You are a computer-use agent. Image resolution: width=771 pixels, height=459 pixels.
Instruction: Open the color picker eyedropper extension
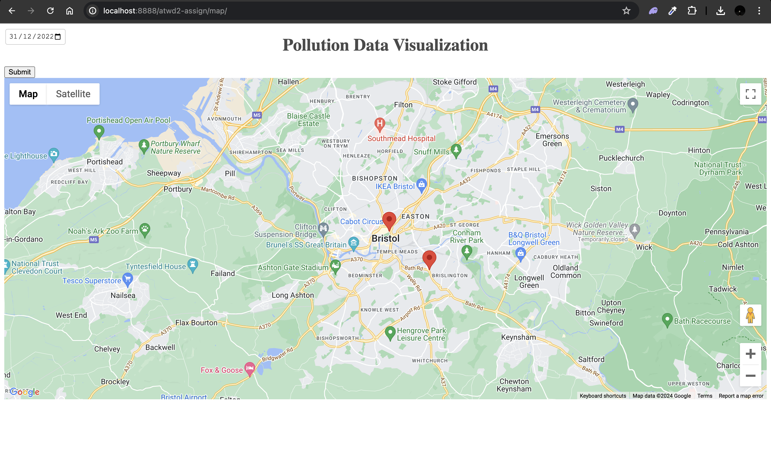tap(672, 11)
